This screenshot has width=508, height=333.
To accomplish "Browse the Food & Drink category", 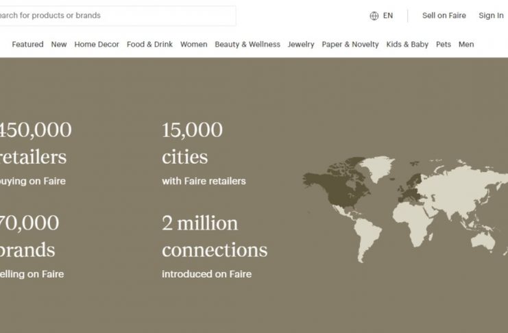I will (x=149, y=45).
